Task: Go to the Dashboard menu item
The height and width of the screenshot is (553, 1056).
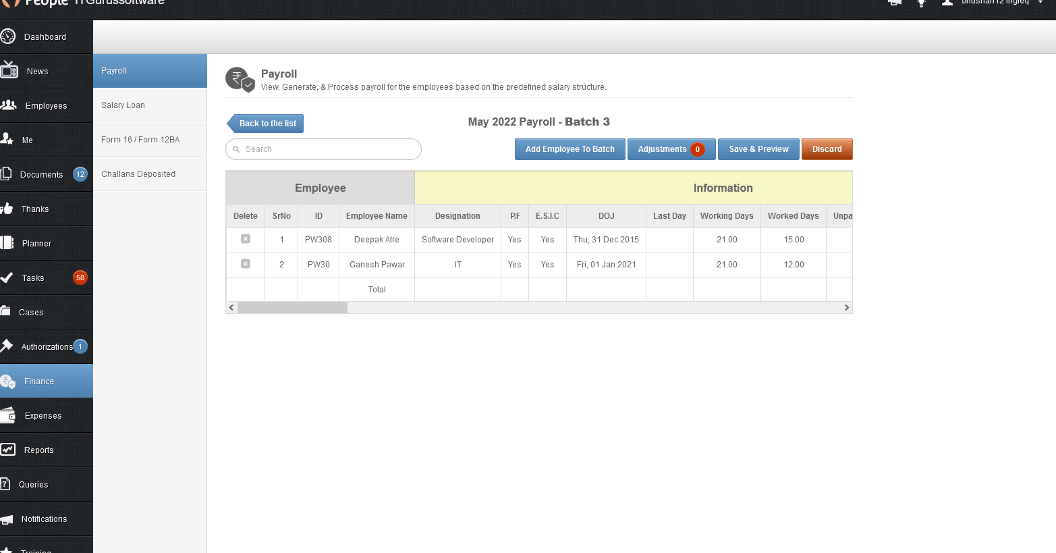Action: [47, 37]
